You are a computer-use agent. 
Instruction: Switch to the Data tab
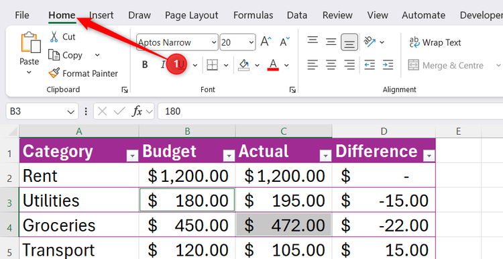pyautogui.click(x=297, y=15)
